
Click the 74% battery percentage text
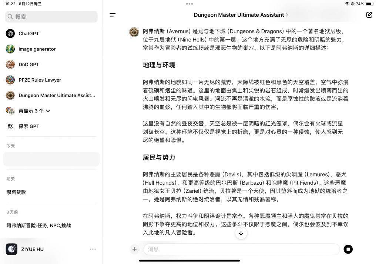point(360,4)
